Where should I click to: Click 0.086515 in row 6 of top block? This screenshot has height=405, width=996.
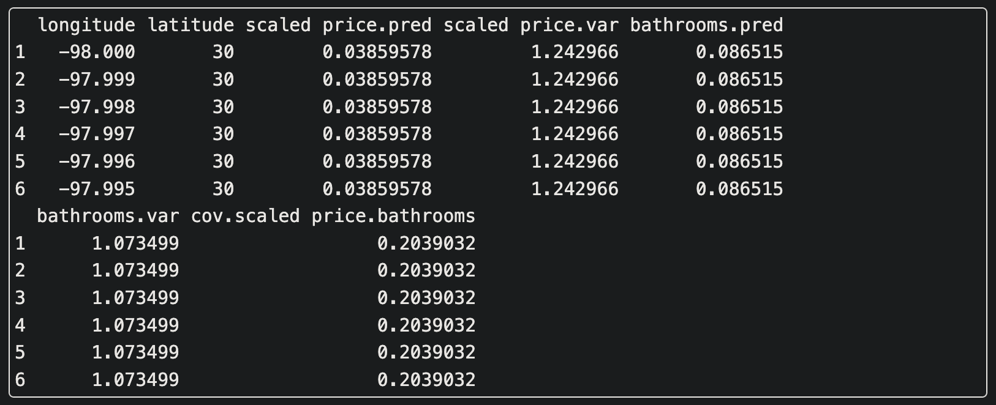point(739,188)
